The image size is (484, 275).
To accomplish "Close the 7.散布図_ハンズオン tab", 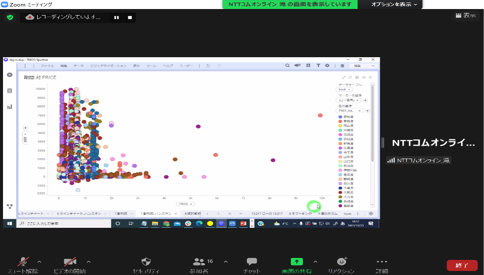I will click(x=176, y=213).
